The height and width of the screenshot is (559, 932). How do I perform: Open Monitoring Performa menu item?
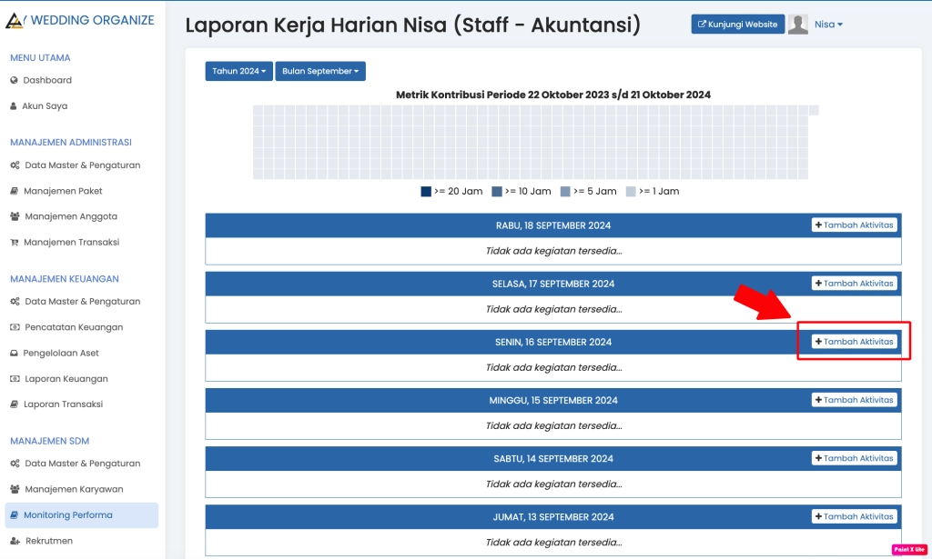(x=68, y=515)
